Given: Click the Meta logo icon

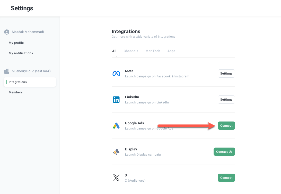Looking at the screenshot, I should [x=116, y=74].
